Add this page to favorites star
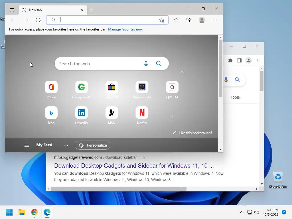Screen dimensions: 292x219 (x=162, y=20)
